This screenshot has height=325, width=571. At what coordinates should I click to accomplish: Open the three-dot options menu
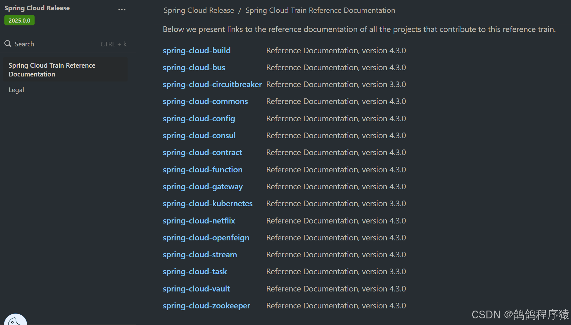[x=122, y=10]
